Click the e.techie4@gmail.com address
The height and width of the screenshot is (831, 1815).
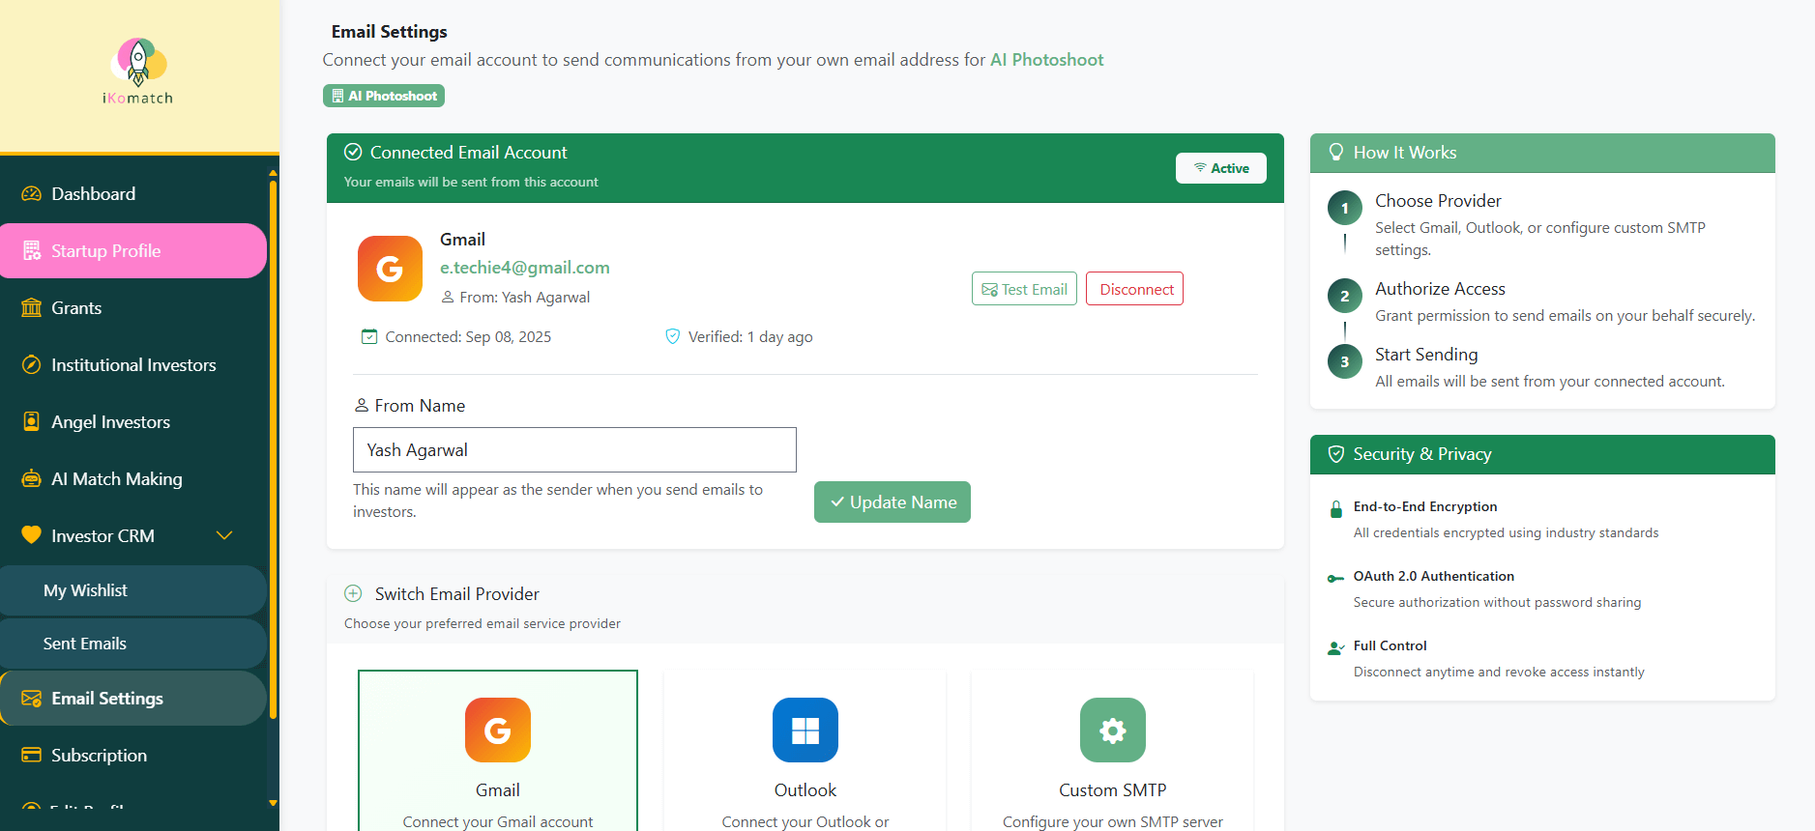click(525, 268)
